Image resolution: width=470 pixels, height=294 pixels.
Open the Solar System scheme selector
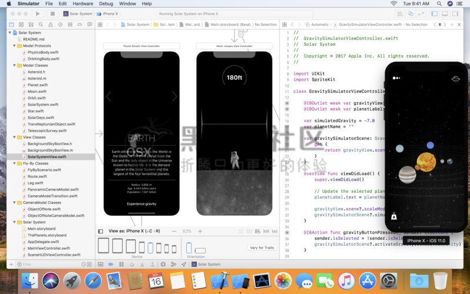78,14
